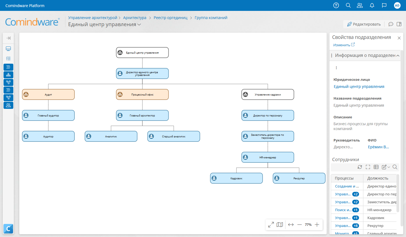The height and width of the screenshot is (237, 406).
Task: Click the Редактировать button
Action: [364, 24]
